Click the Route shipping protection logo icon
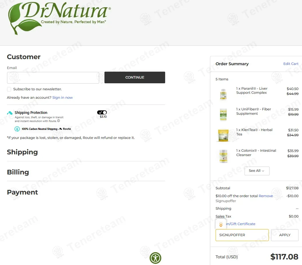This screenshot has height=265, width=302. (x=10, y=113)
